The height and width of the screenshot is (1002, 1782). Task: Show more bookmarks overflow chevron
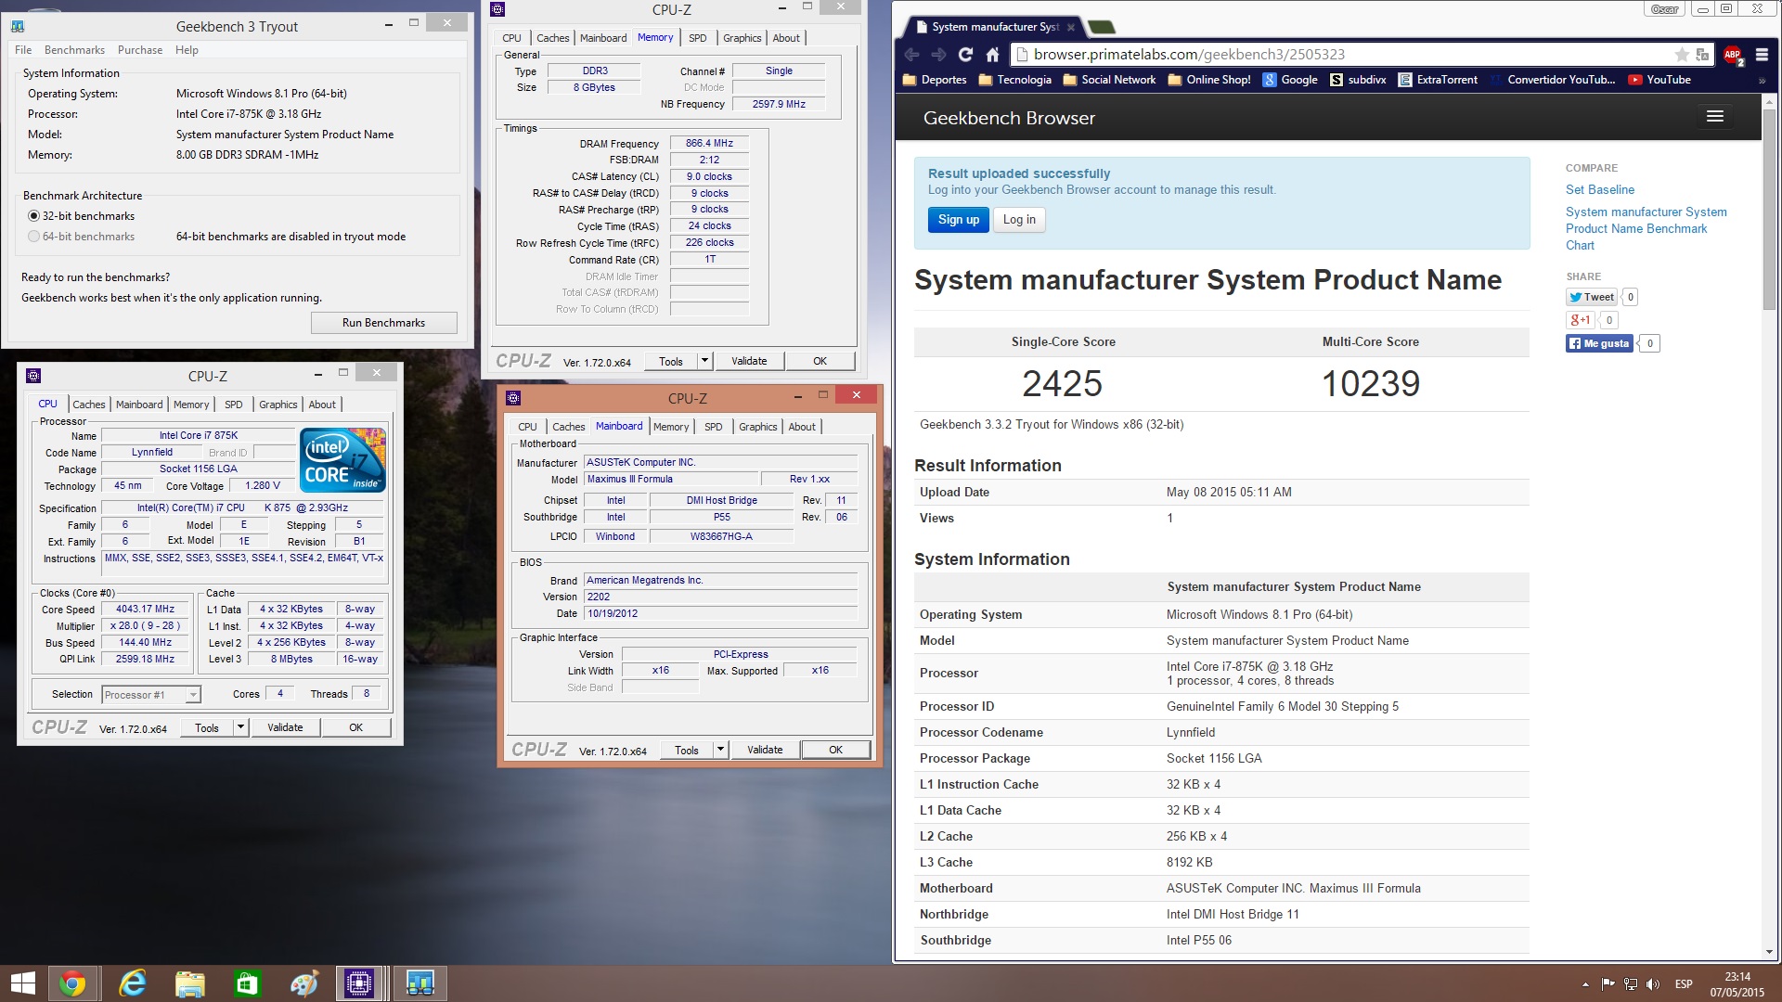(x=1762, y=81)
